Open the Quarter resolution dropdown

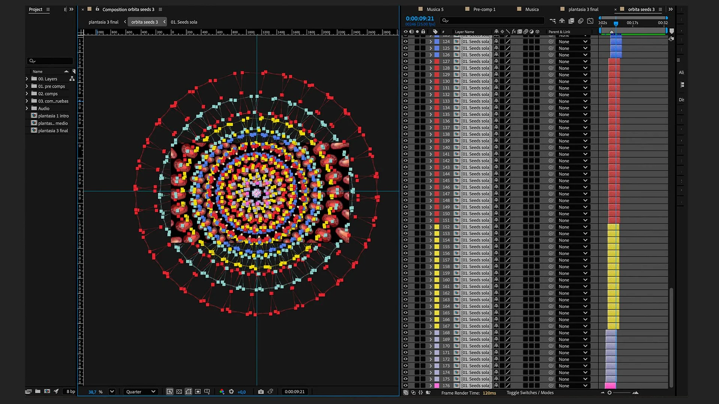tap(140, 392)
